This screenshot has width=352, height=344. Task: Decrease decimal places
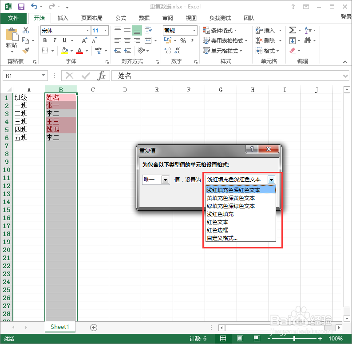178,51
